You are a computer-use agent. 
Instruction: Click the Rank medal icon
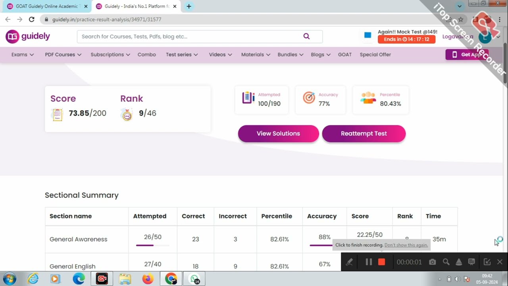coord(127,114)
